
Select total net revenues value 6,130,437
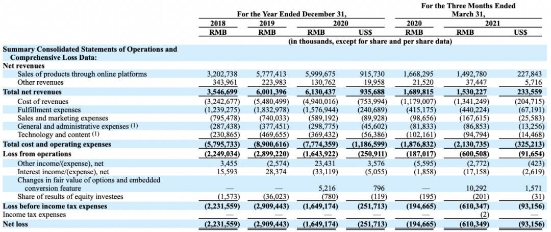(x=319, y=92)
